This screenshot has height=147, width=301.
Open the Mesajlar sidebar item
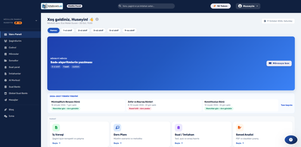pos(20,100)
